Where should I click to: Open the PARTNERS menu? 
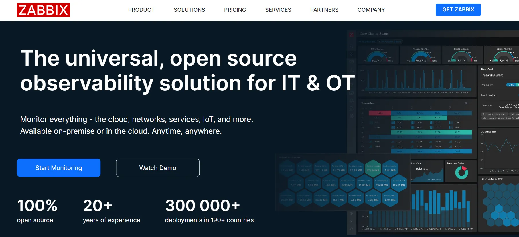(x=324, y=10)
